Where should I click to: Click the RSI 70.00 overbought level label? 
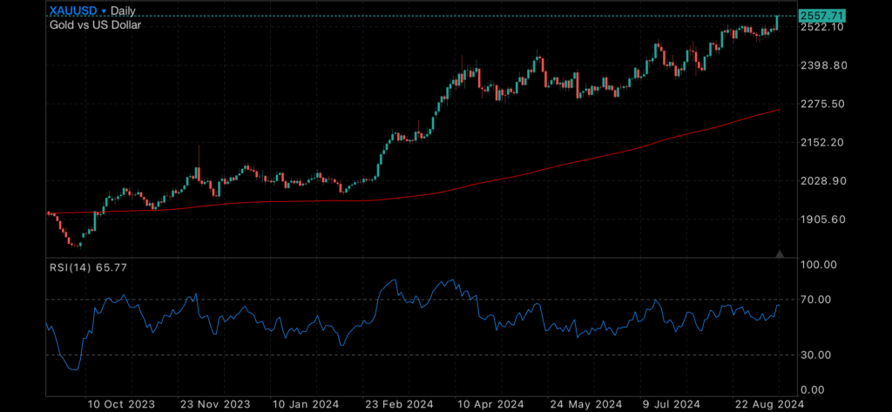point(815,300)
